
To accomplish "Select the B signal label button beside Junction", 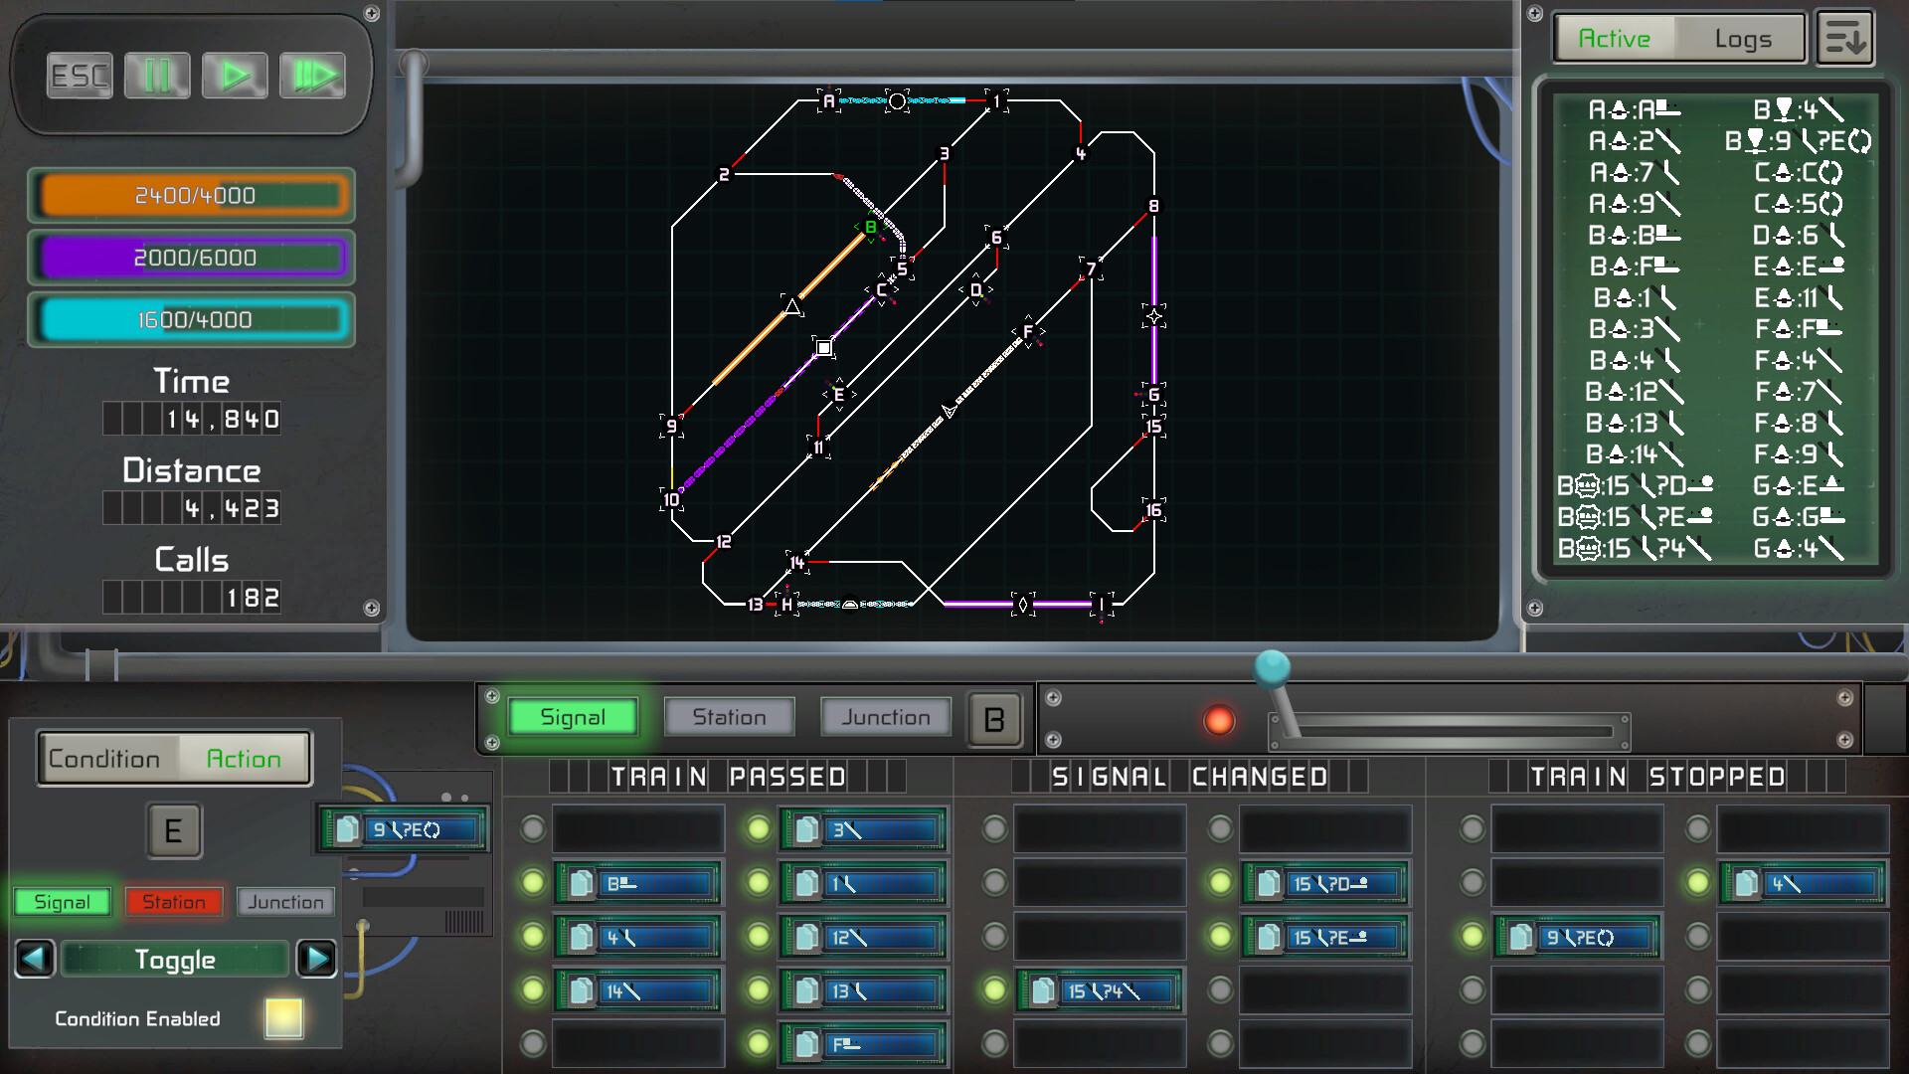I will pyautogui.click(x=992, y=717).
